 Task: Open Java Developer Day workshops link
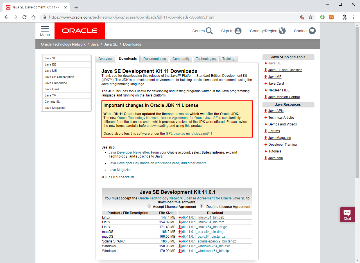click(157, 163)
